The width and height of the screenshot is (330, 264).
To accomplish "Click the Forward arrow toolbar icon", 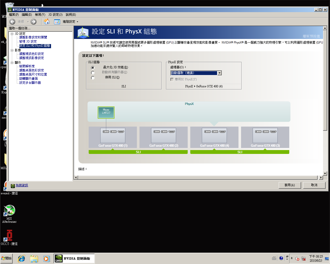I will click(x=34, y=22).
